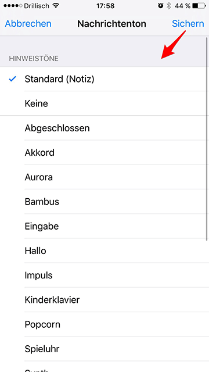
Task: Select Keine as message tone
Action: coord(105,103)
